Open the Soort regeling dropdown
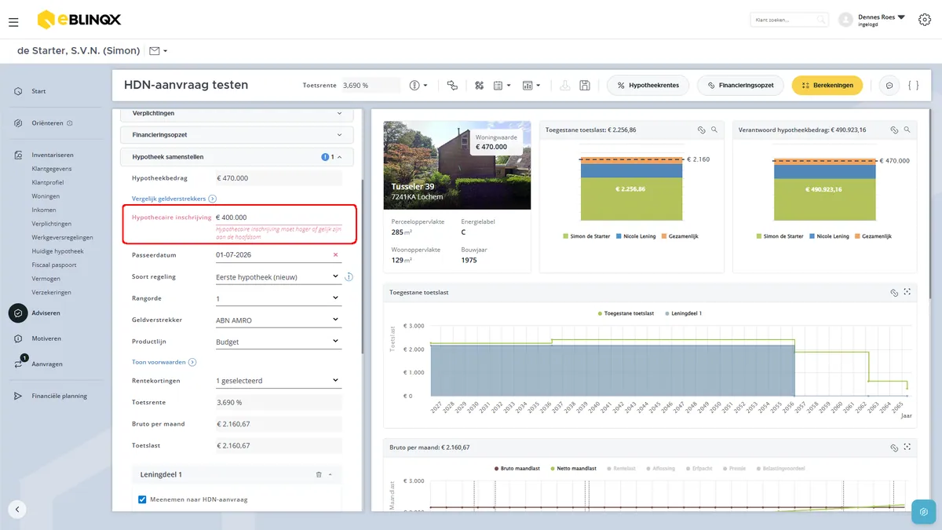The image size is (942, 530). [278, 277]
